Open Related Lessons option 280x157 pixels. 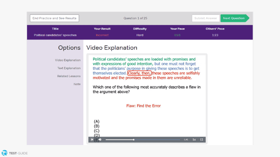(x=69, y=76)
